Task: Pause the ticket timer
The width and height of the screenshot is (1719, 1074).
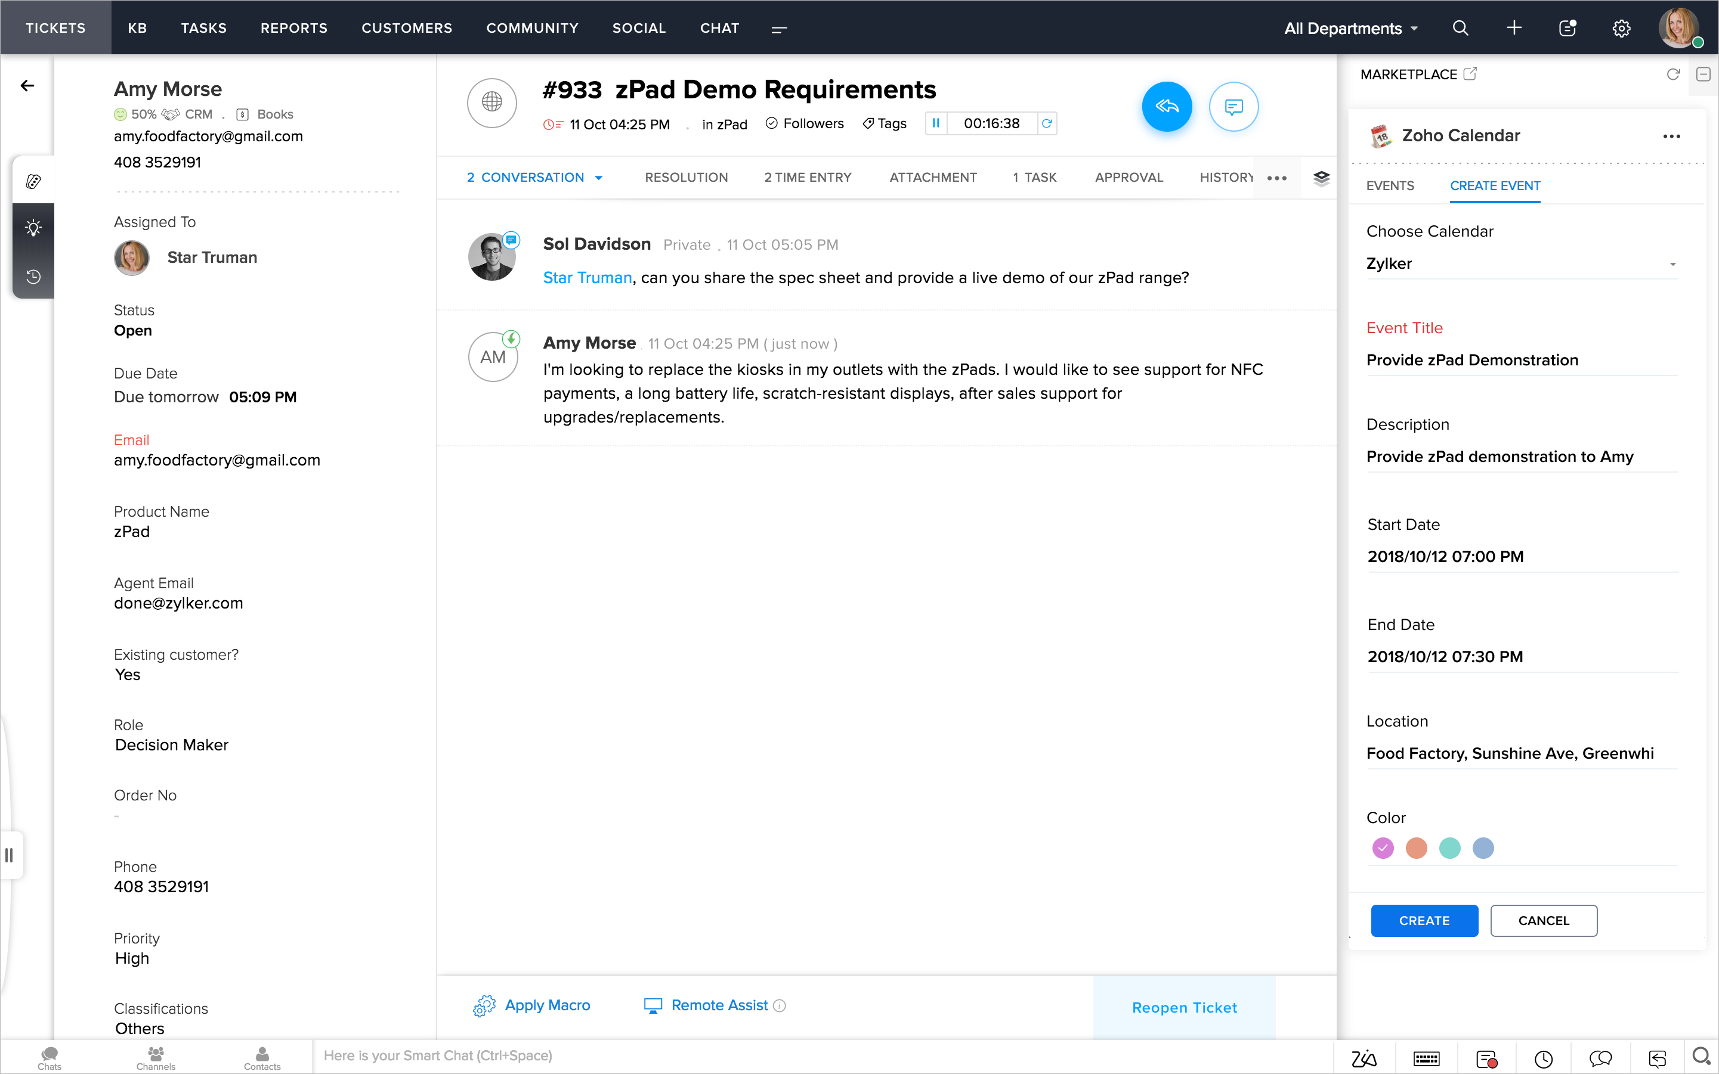Action: pyautogui.click(x=936, y=123)
